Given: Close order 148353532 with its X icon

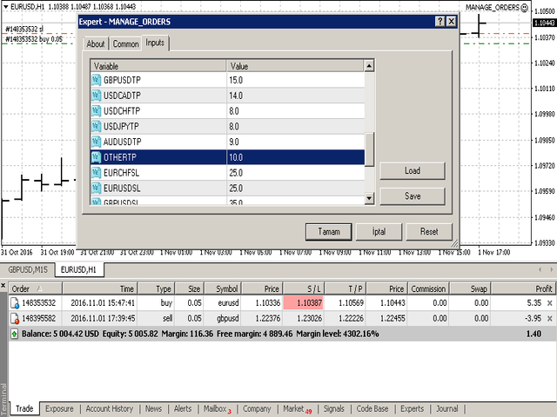Looking at the screenshot, I should coord(549,303).
